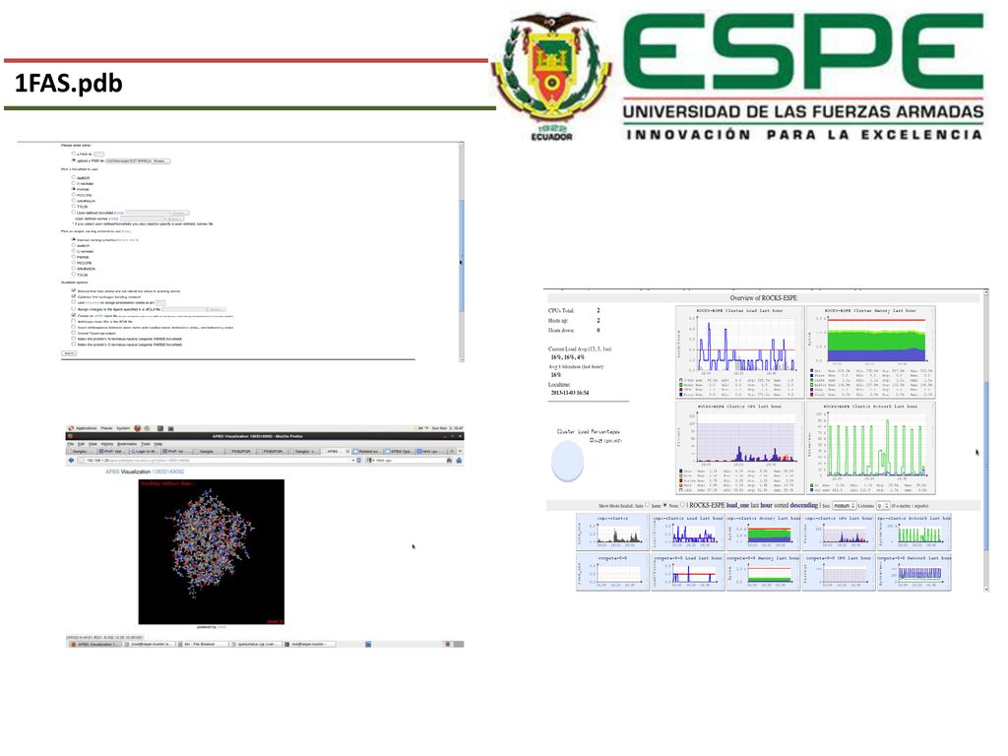Switch to the first Ganglia tab in Firefox
Screen dimensions: 1008x756
81,451
